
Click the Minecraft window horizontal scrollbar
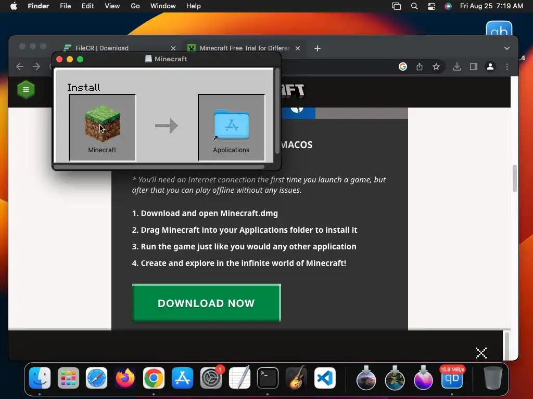[x=159, y=167]
